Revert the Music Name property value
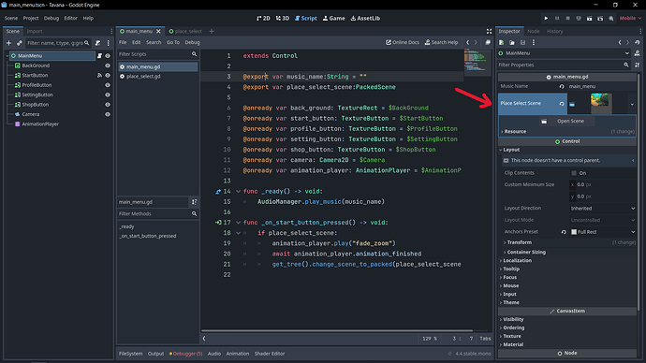The width and height of the screenshot is (646, 363). coord(562,86)
